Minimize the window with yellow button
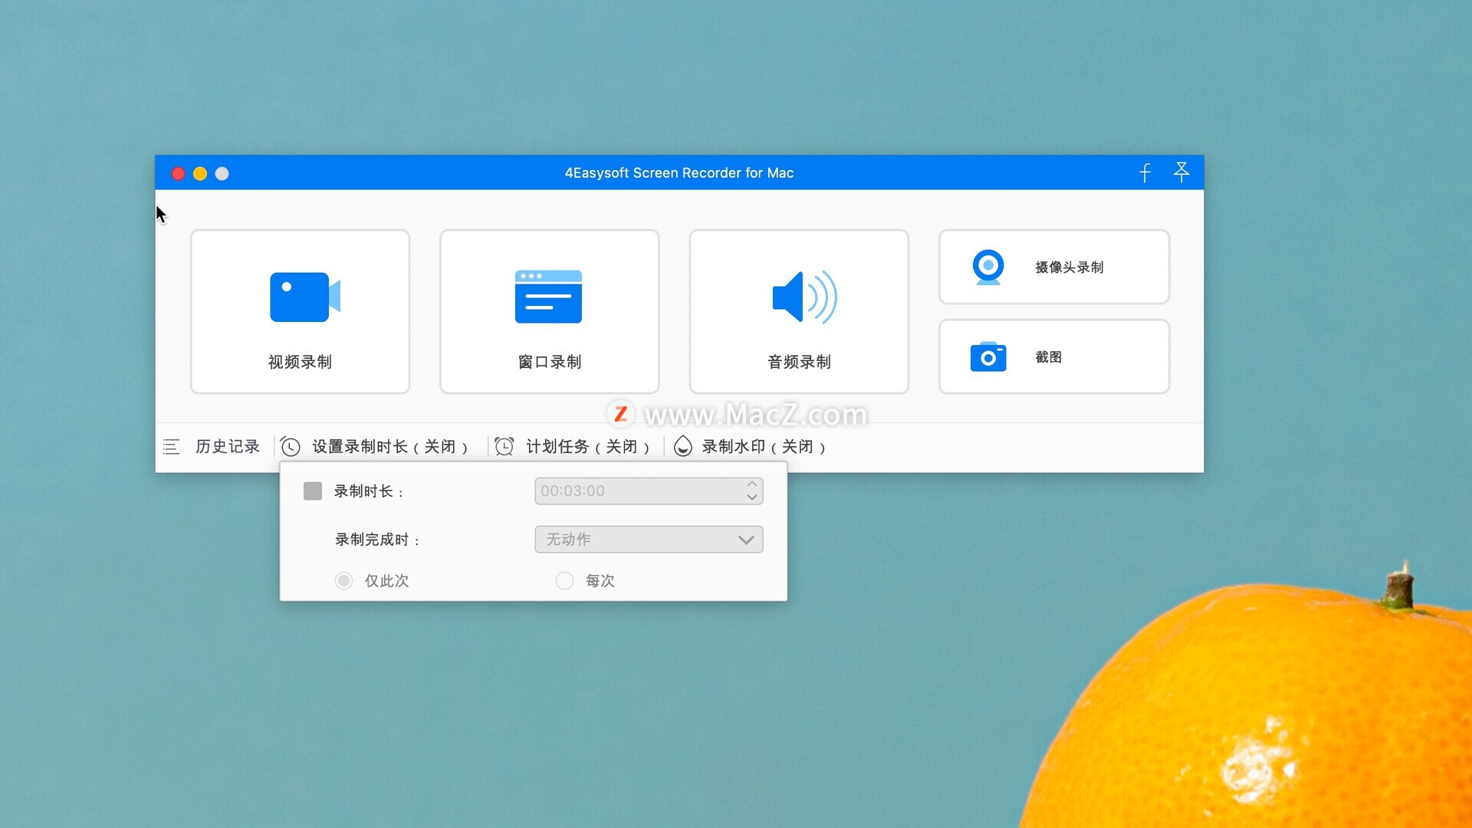Screen dimensions: 1472x828 (200, 173)
